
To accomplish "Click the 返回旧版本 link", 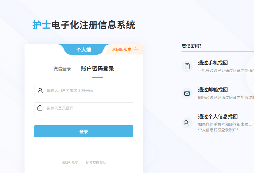I will [122, 49].
